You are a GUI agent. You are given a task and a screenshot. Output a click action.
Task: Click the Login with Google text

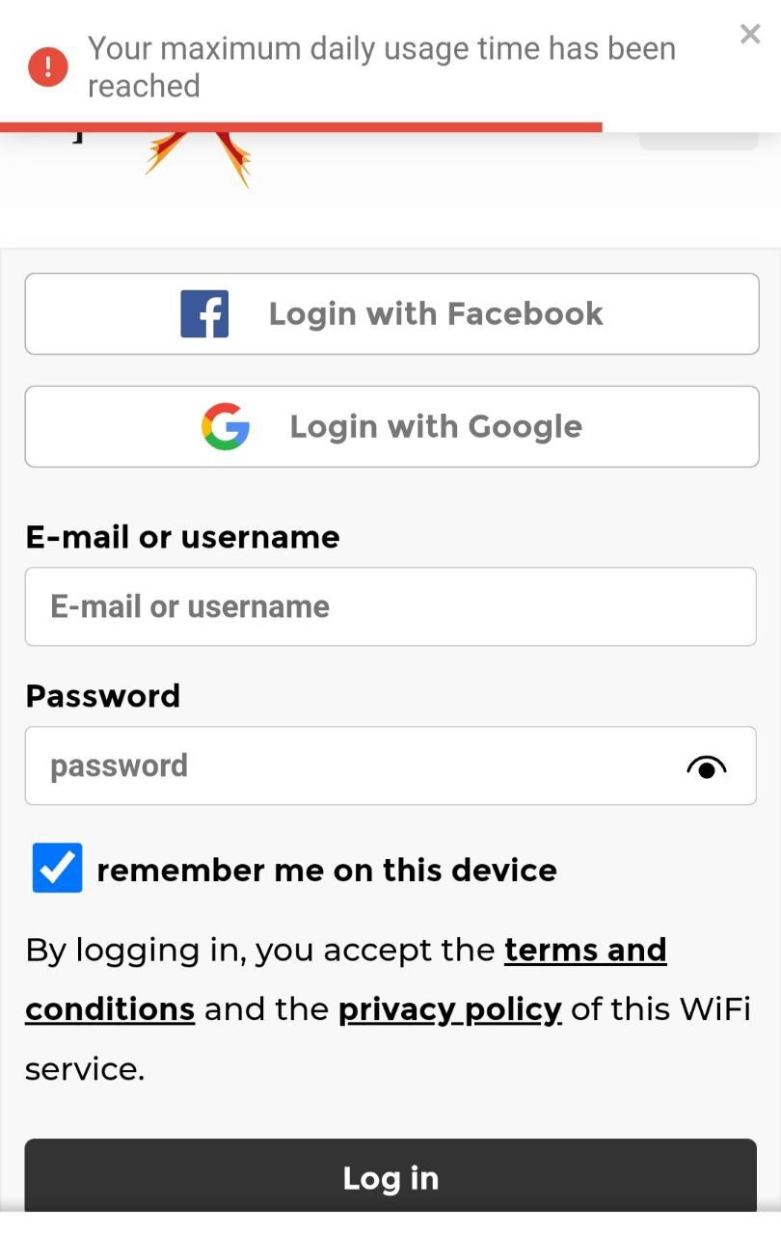tap(436, 427)
